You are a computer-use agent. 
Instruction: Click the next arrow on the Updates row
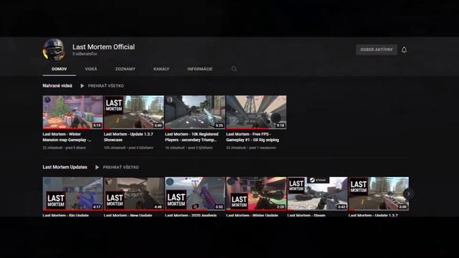pyautogui.click(x=408, y=193)
